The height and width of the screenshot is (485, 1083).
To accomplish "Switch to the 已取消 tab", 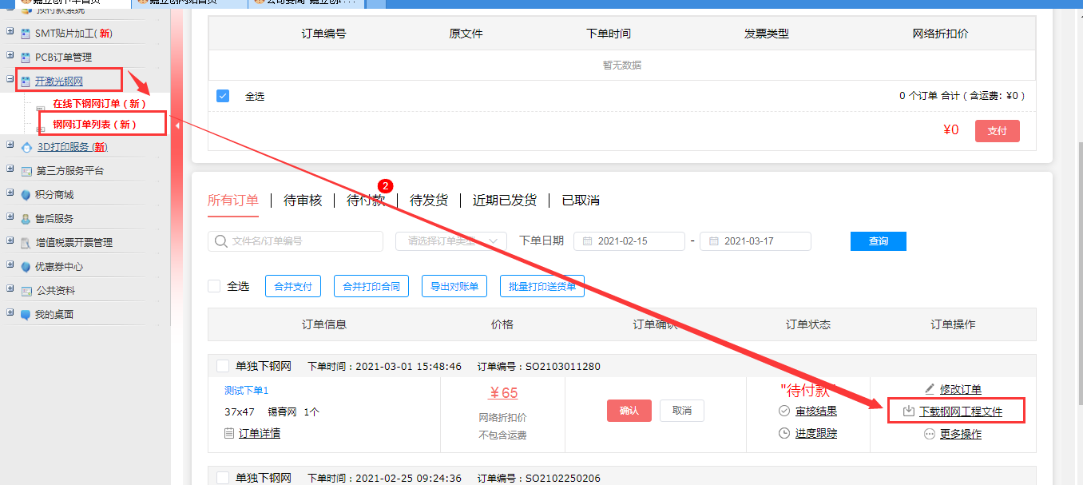I will (581, 201).
